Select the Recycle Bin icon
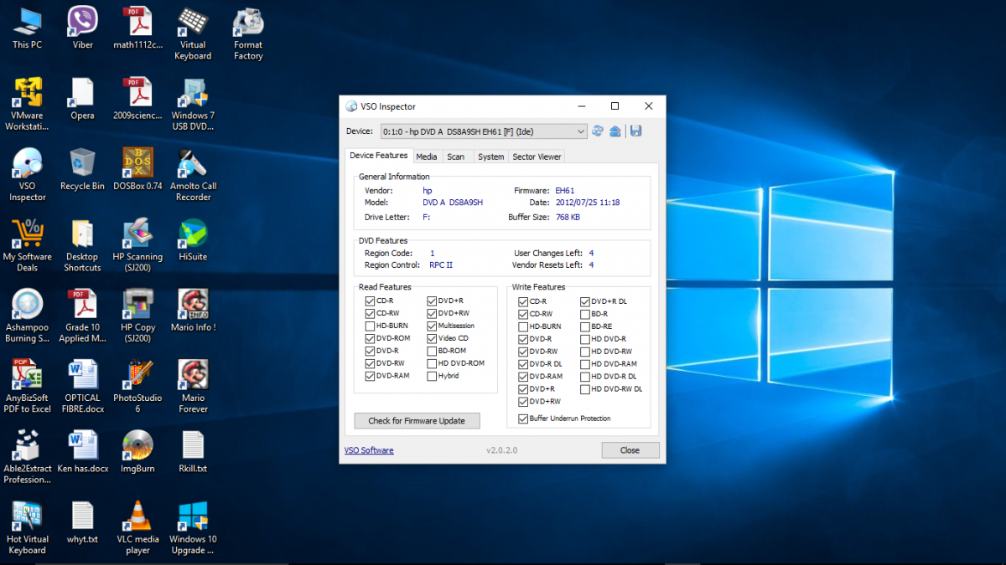1006x565 pixels. (82, 169)
